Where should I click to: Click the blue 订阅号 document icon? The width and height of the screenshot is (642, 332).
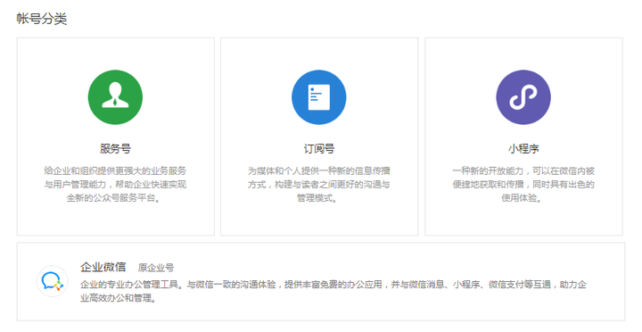319,97
